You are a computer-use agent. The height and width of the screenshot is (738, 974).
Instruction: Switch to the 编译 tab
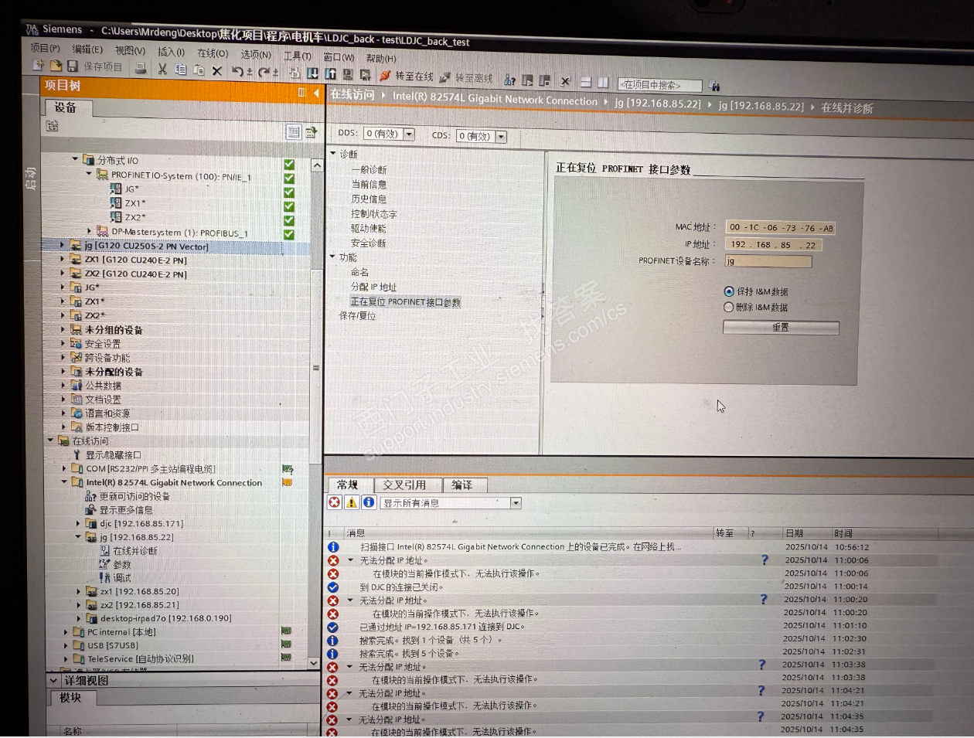click(x=462, y=485)
